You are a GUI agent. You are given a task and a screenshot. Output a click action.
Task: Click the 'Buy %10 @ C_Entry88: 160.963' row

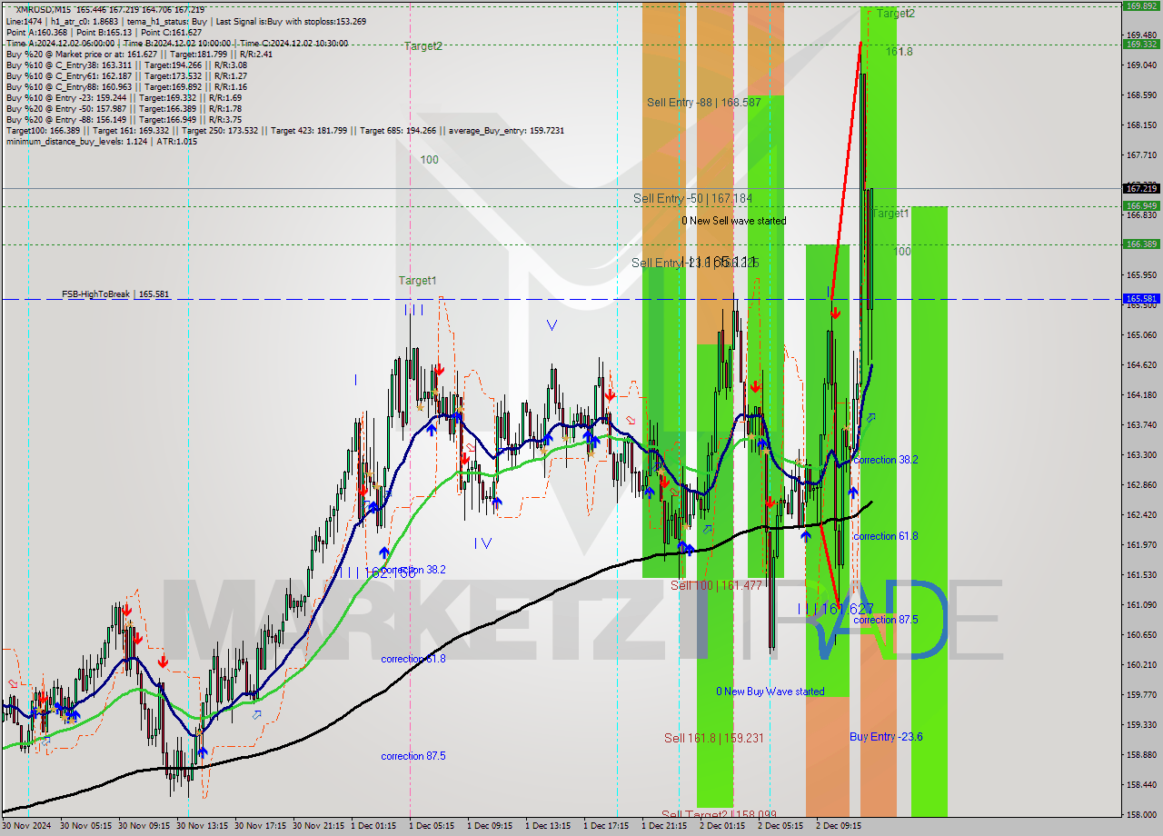[125, 86]
